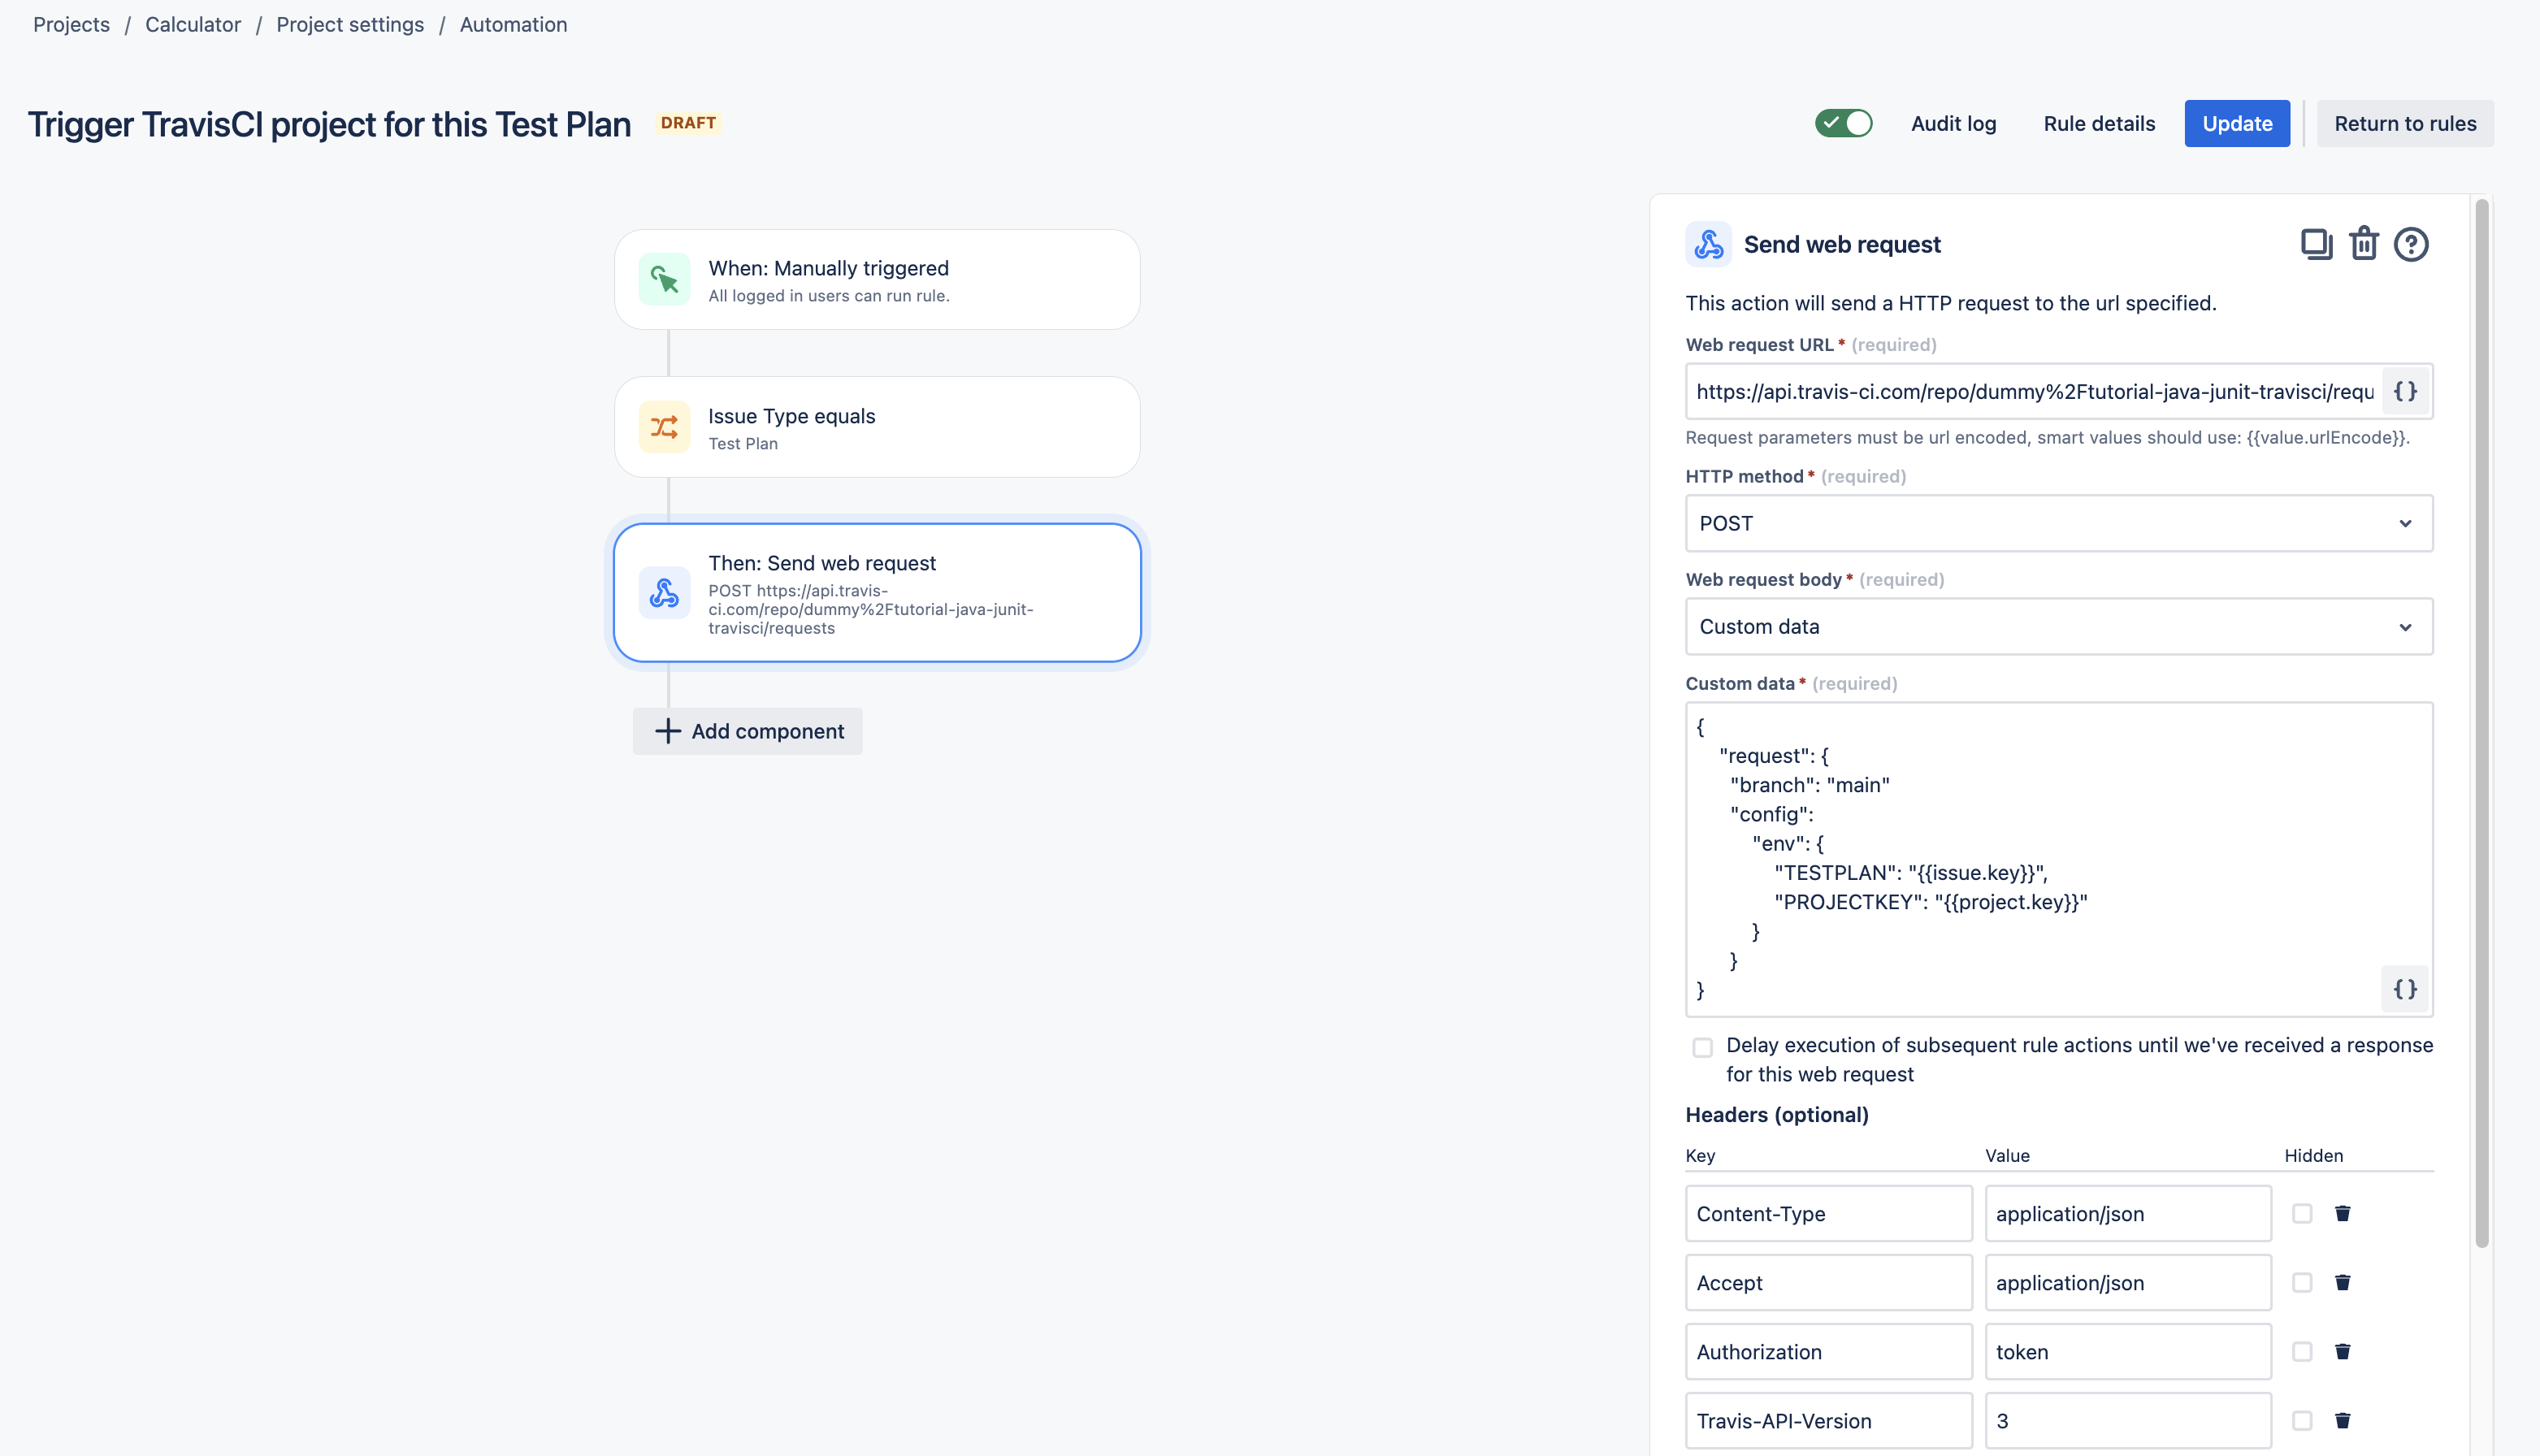This screenshot has width=2540, height=1456.
Task: Click into the Custom data text area
Action: tap(2059, 859)
